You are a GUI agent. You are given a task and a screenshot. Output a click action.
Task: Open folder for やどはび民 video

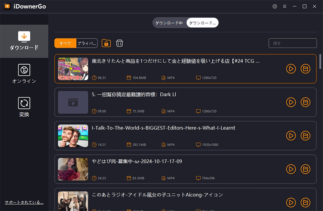[x=306, y=169]
